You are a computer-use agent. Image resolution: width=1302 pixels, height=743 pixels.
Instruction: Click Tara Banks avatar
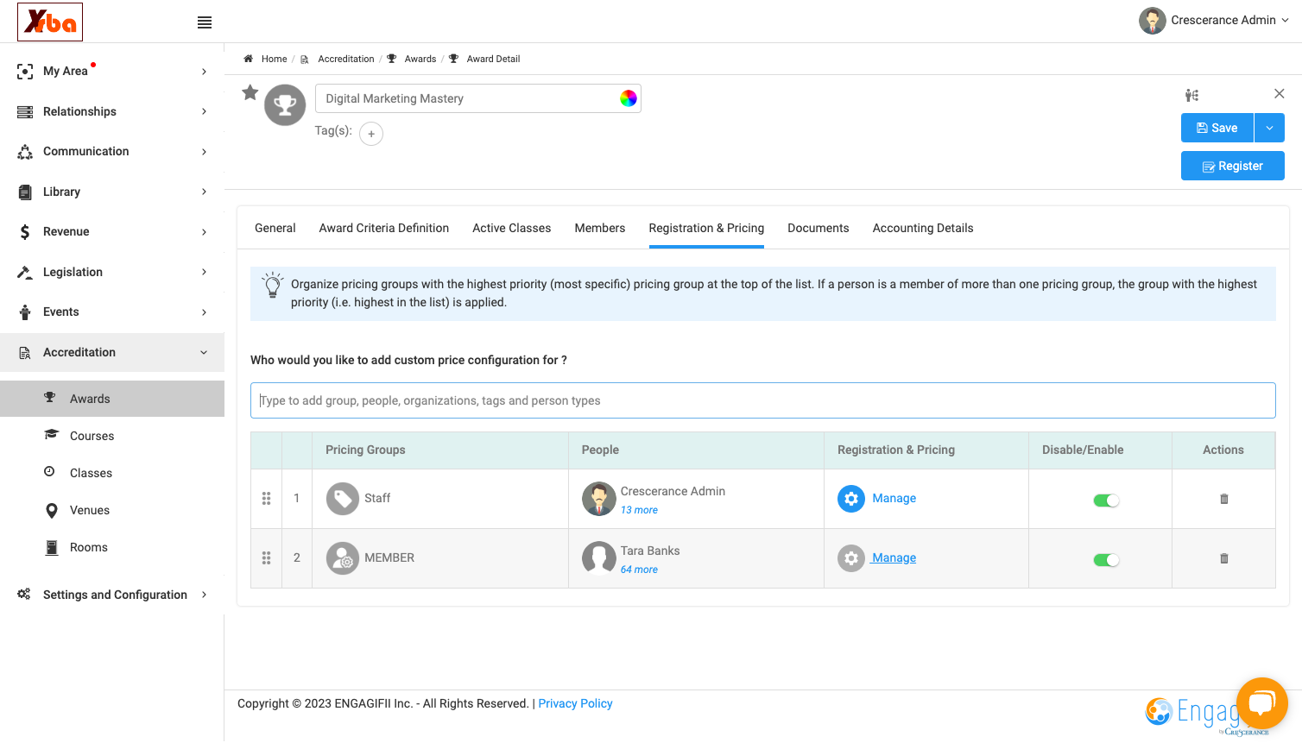[x=599, y=558]
